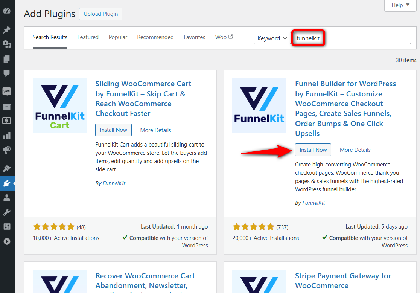Screen dimensions: 420x293
Task: Click the "20,000+ Active Installations" text
Action: click(265, 238)
